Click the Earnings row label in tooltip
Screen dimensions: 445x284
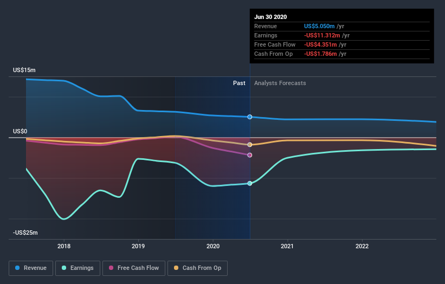click(266, 35)
